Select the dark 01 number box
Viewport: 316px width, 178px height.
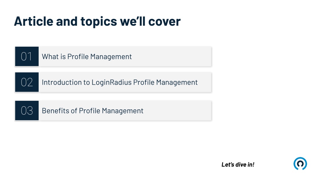27,56
